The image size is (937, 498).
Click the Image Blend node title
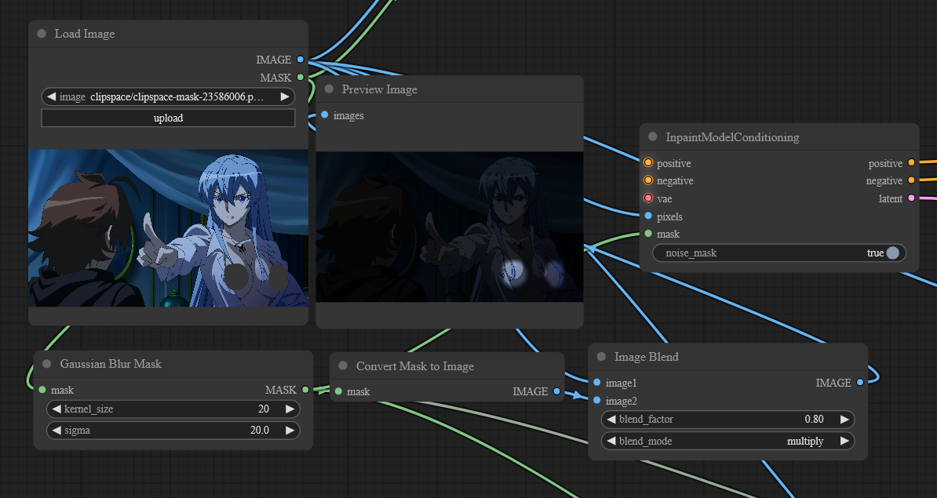point(646,357)
